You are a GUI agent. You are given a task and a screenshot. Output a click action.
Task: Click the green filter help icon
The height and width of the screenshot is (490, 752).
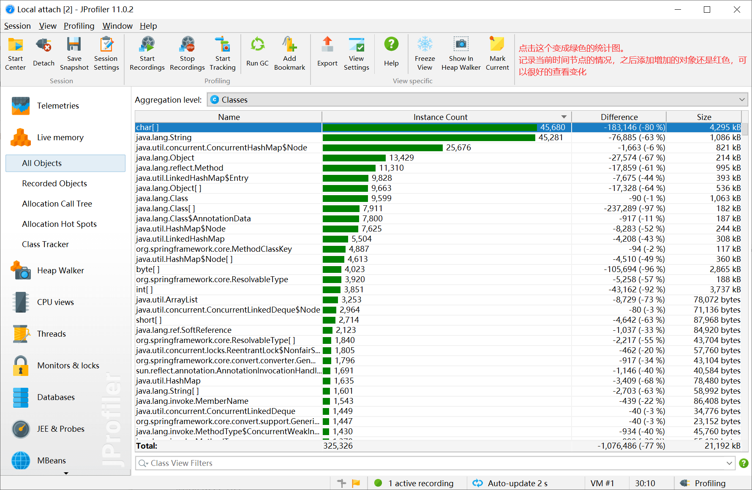pos(744,463)
